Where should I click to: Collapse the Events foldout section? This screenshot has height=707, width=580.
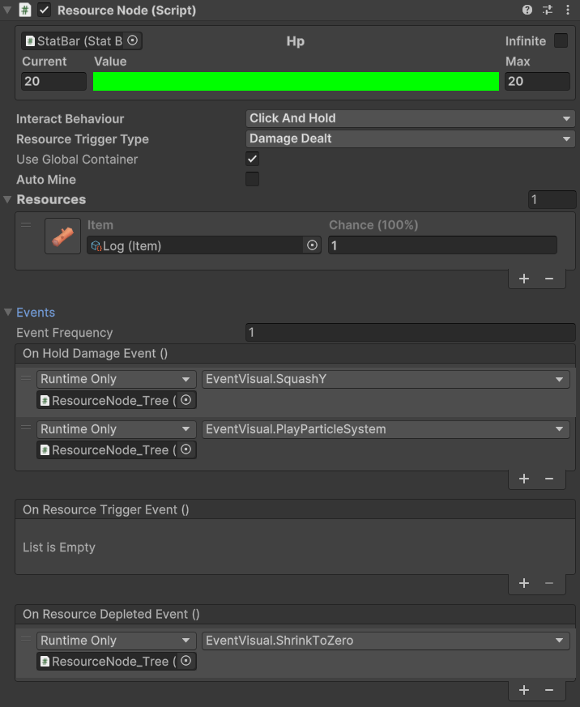[x=9, y=313]
